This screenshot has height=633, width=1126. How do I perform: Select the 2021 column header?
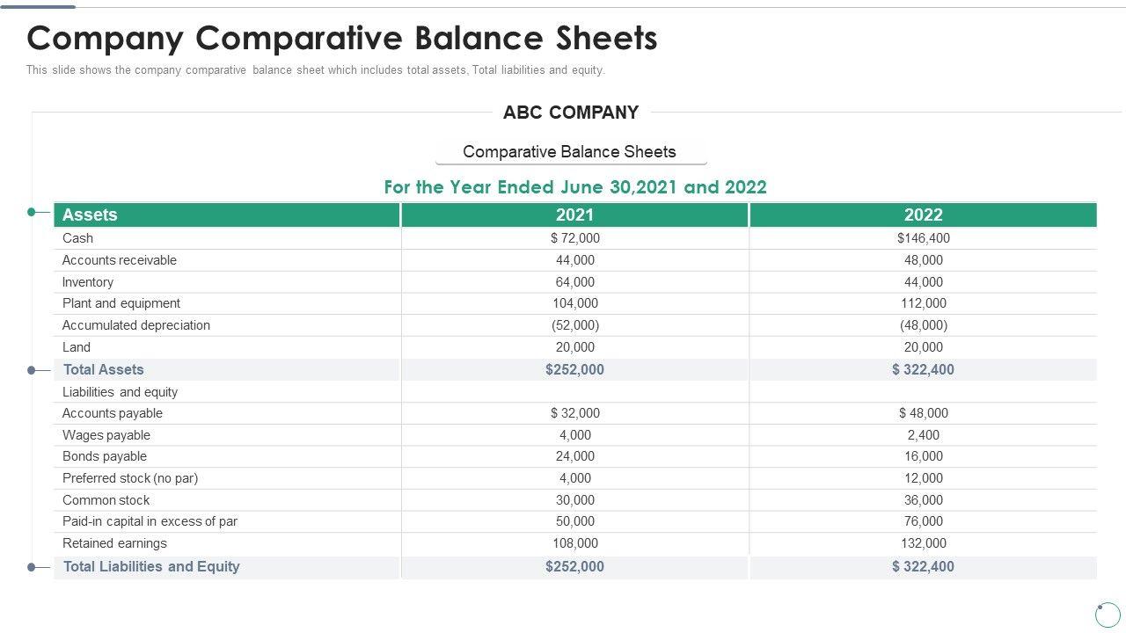(x=574, y=215)
